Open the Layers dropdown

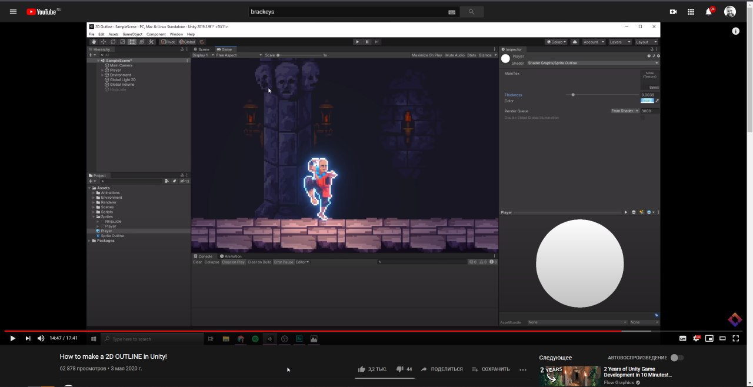(619, 42)
